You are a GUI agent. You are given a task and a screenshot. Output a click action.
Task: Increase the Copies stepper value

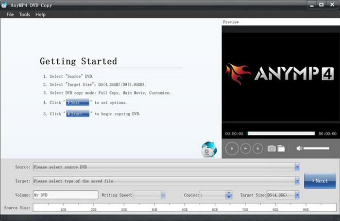(229, 193)
